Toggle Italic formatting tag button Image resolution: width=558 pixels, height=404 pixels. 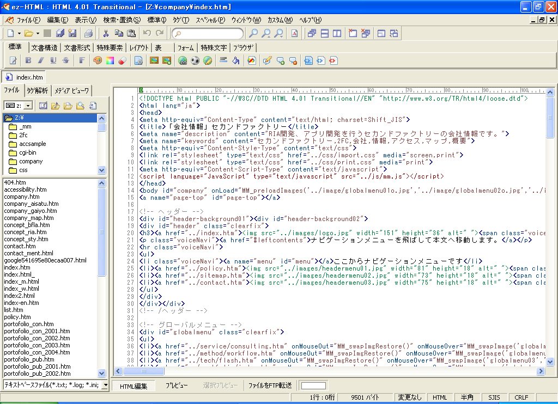click(41, 60)
